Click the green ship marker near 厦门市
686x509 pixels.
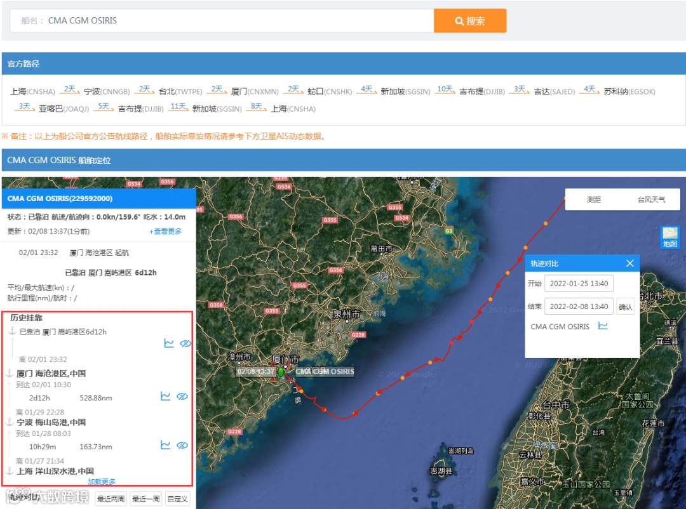coord(281,372)
